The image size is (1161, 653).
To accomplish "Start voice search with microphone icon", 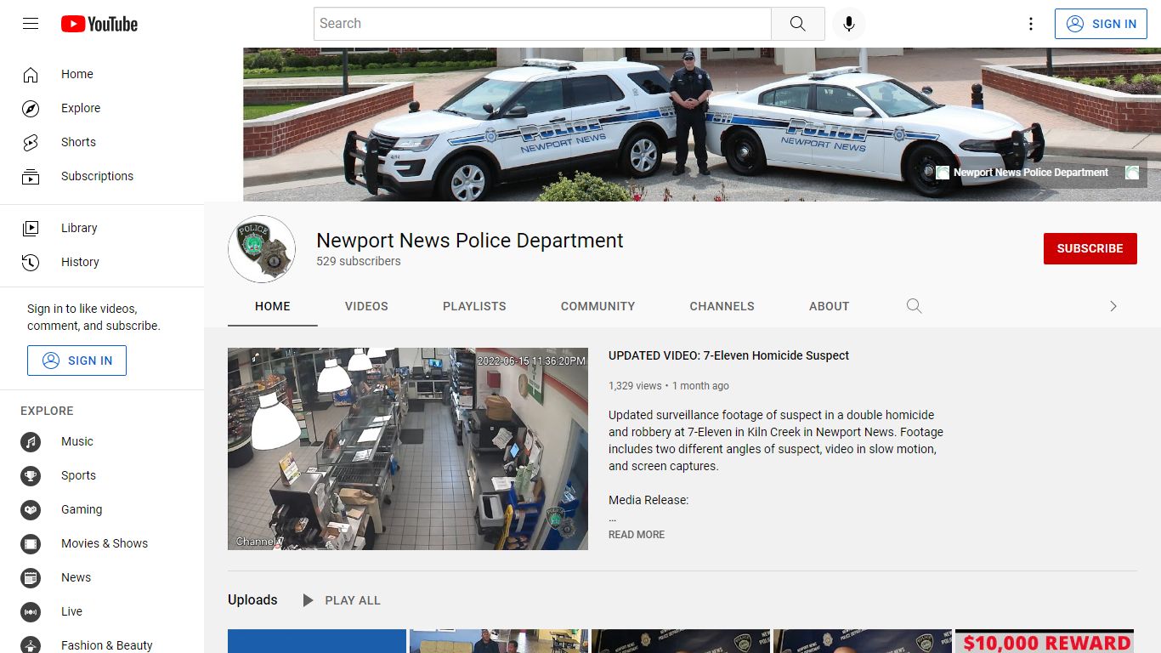I will click(x=848, y=24).
